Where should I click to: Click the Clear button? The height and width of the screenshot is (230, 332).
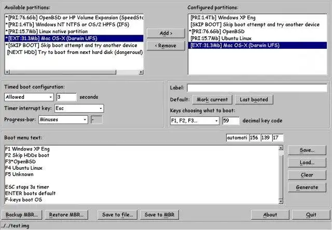[x=307, y=175]
